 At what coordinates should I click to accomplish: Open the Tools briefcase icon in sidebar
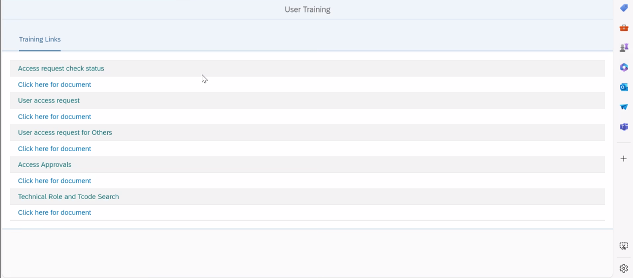pos(623,28)
